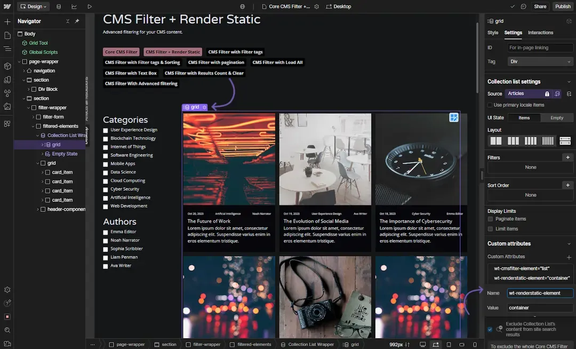Viewport: 576px width, 349px height.
Task: Add a new Filter with plus button
Action: tap(567, 157)
